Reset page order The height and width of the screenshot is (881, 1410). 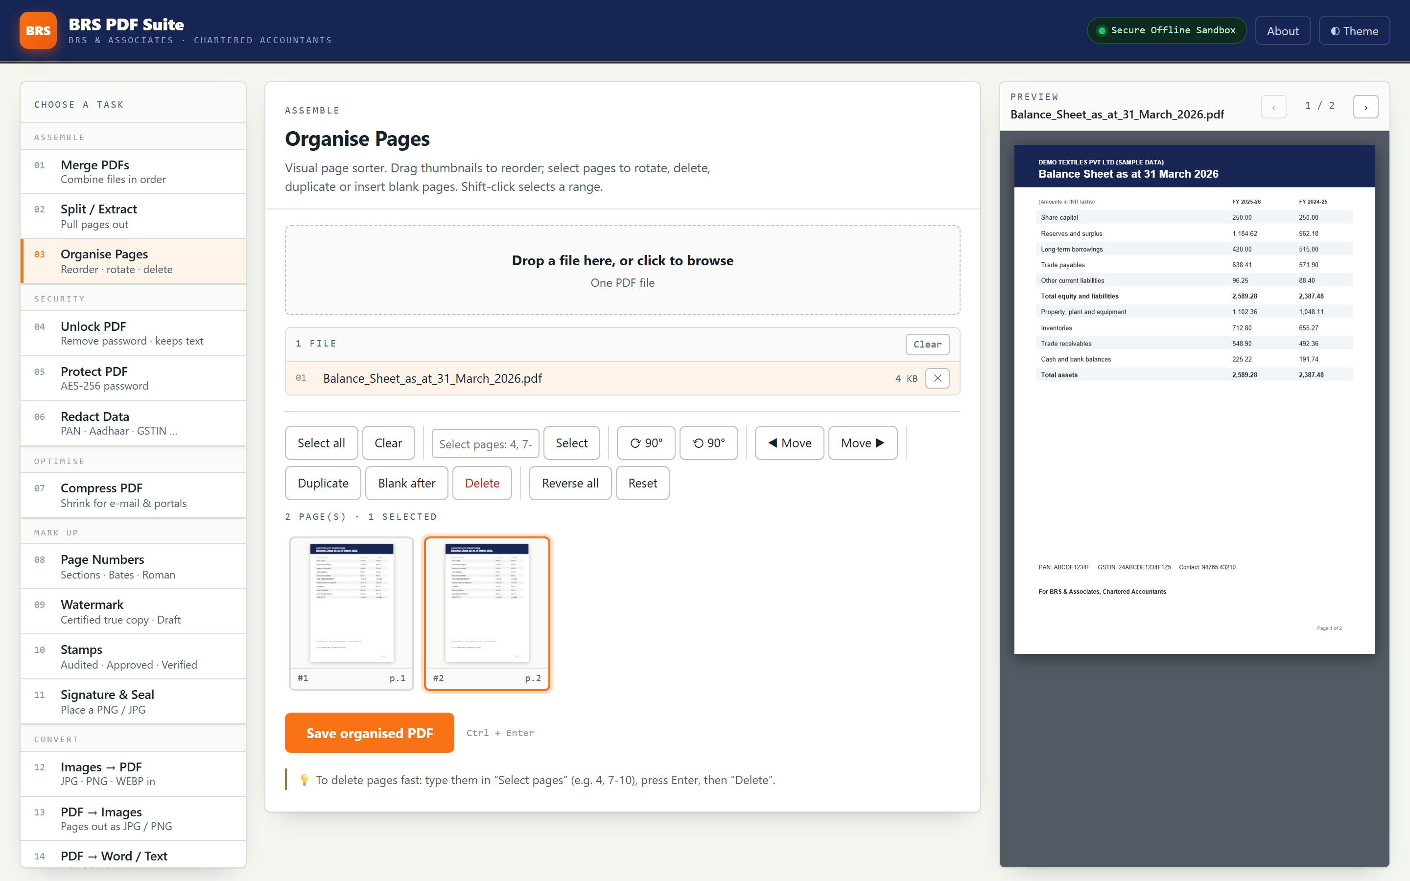pyautogui.click(x=642, y=483)
